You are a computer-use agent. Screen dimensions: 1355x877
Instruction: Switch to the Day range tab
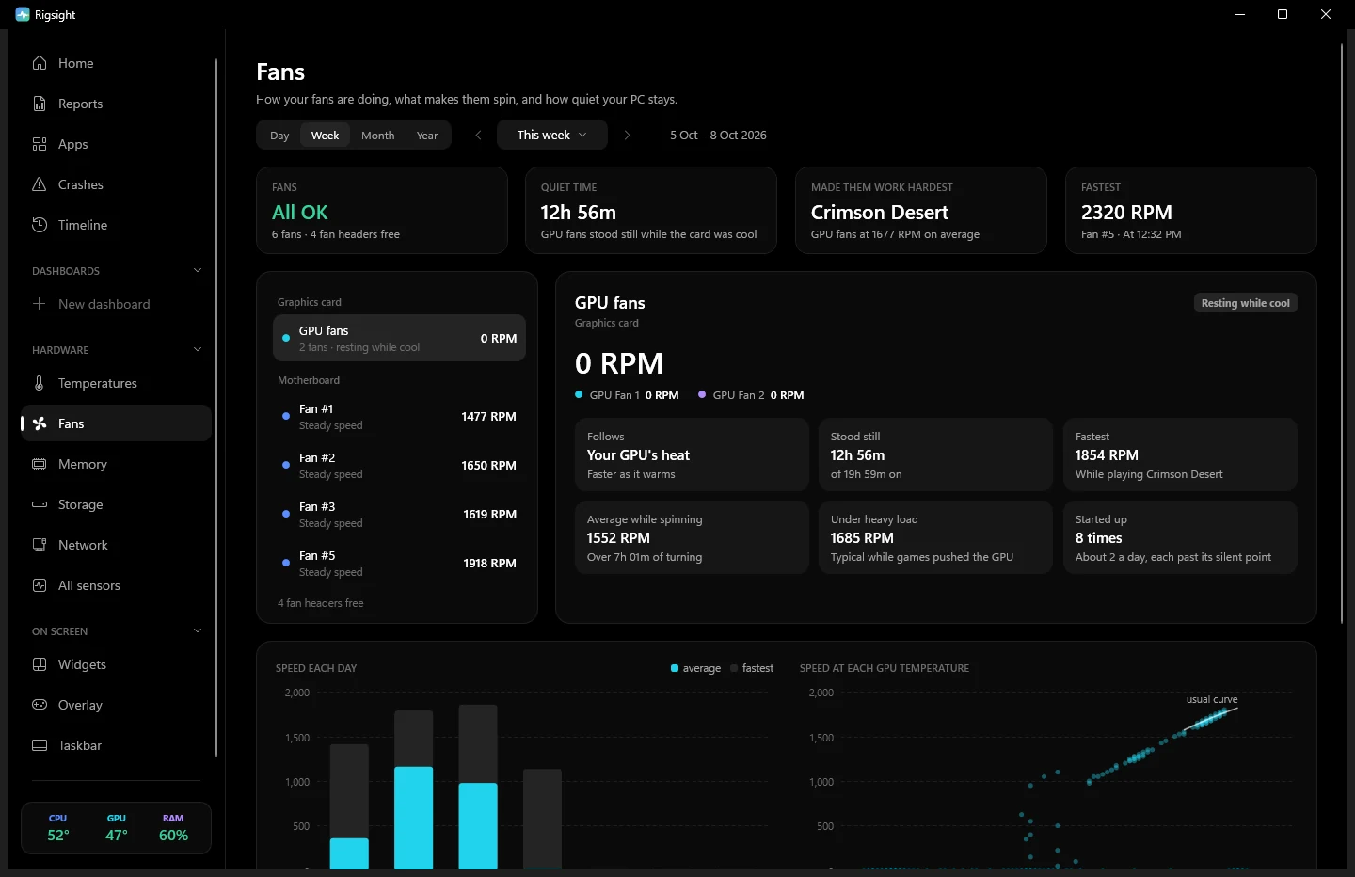(x=279, y=136)
